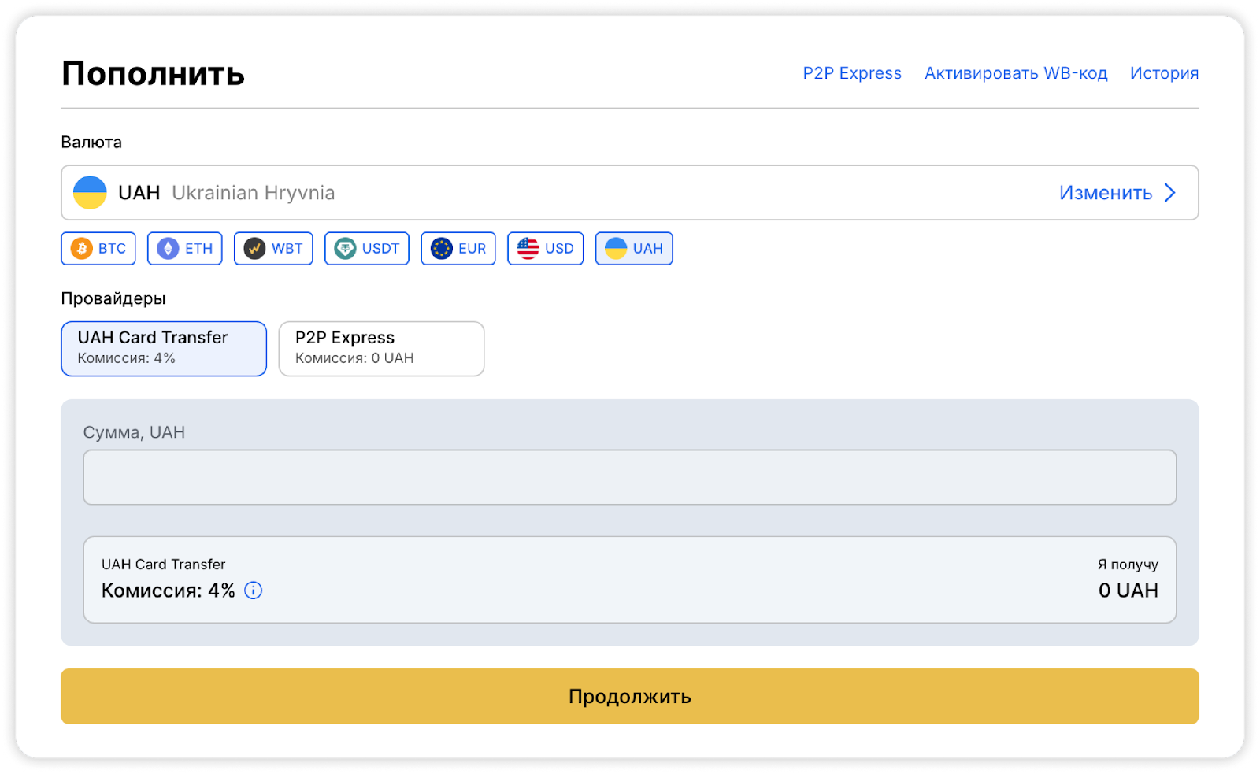Pick the WBT token currency chip
This screenshot has height=774, width=1260.
tap(273, 249)
